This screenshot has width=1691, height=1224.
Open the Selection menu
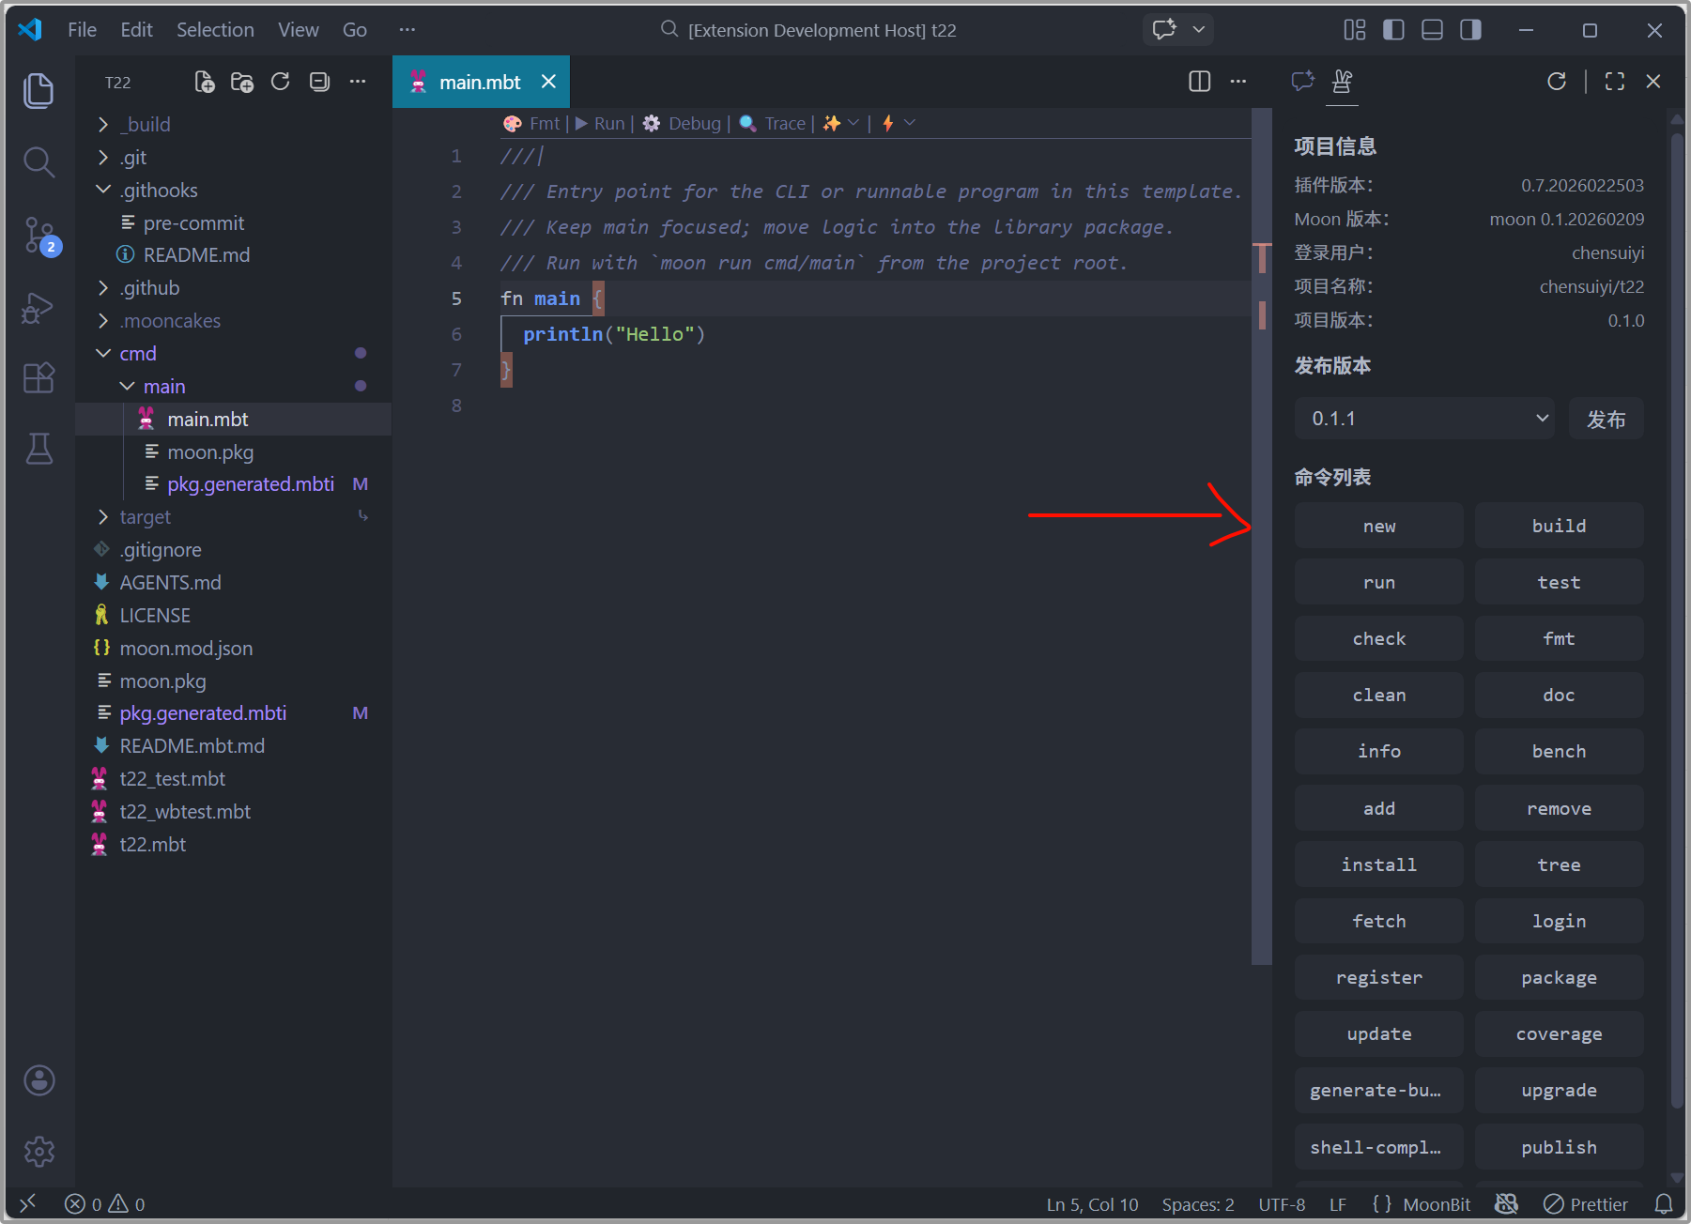pos(215,30)
